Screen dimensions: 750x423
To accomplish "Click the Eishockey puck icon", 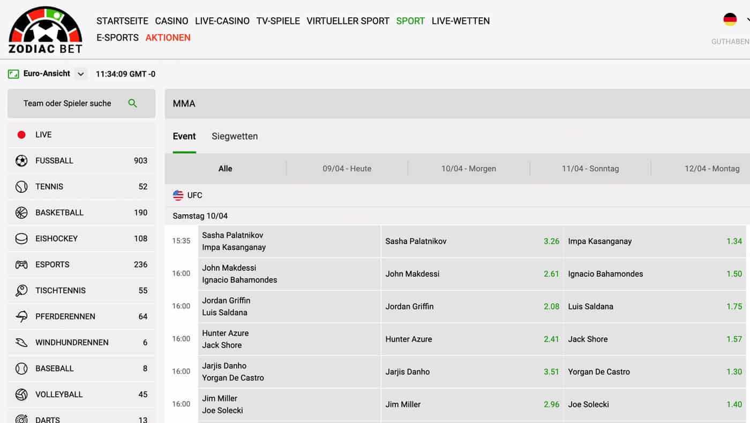I will pyautogui.click(x=21, y=238).
